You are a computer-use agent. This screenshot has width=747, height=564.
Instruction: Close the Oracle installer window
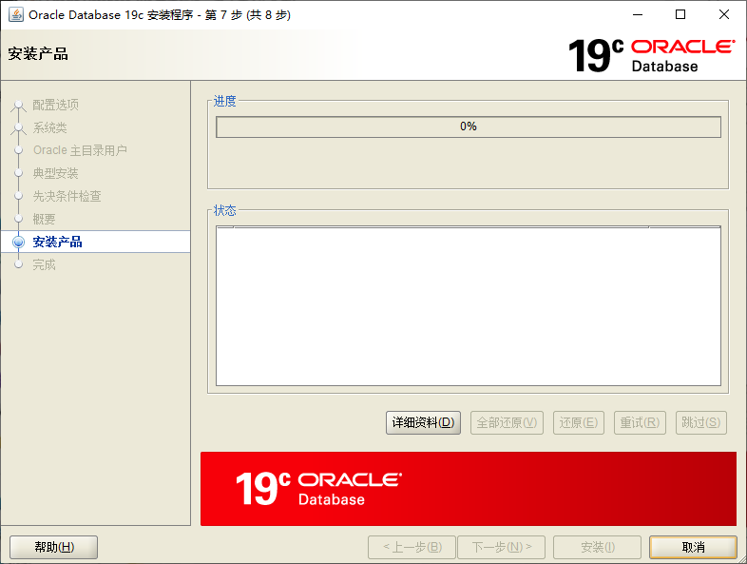pyautogui.click(x=724, y=14)
